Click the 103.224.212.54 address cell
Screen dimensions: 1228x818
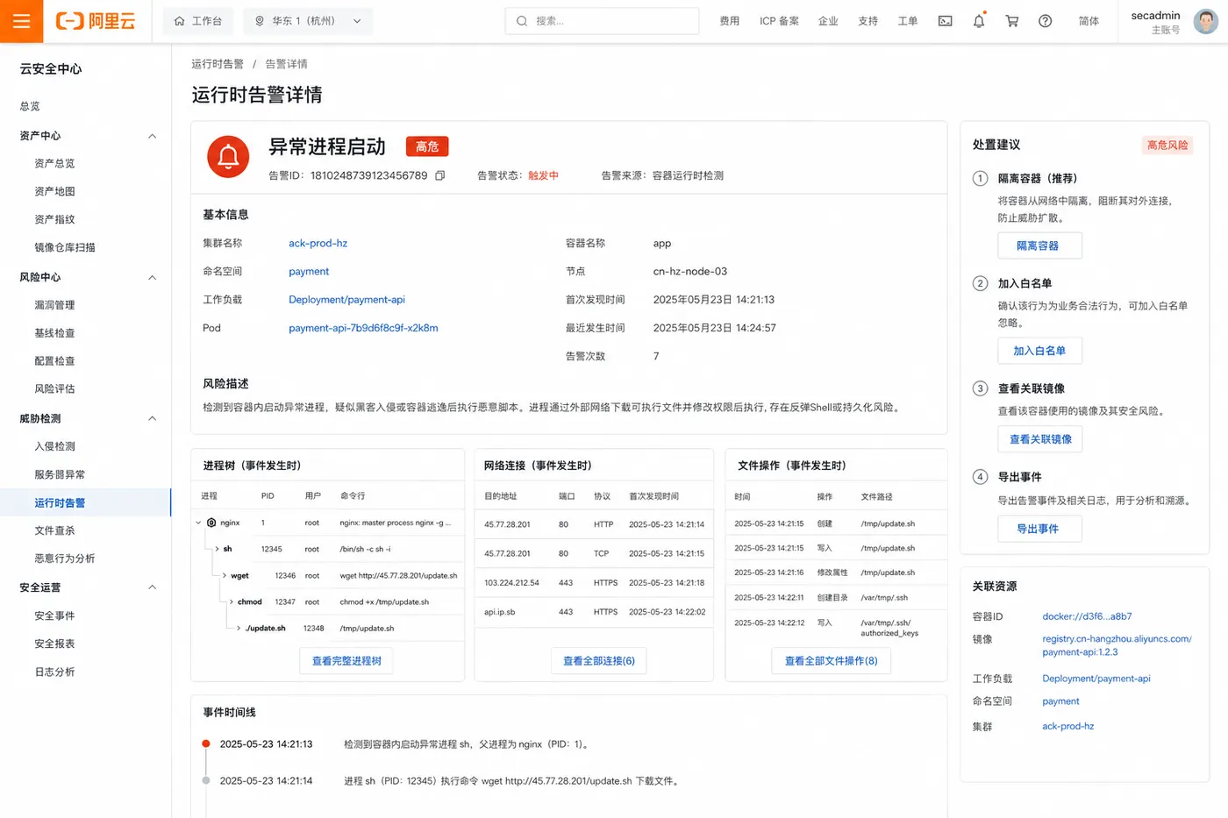point(511,583)
